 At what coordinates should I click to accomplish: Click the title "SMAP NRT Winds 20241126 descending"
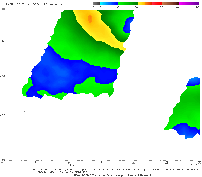(35, 5)
